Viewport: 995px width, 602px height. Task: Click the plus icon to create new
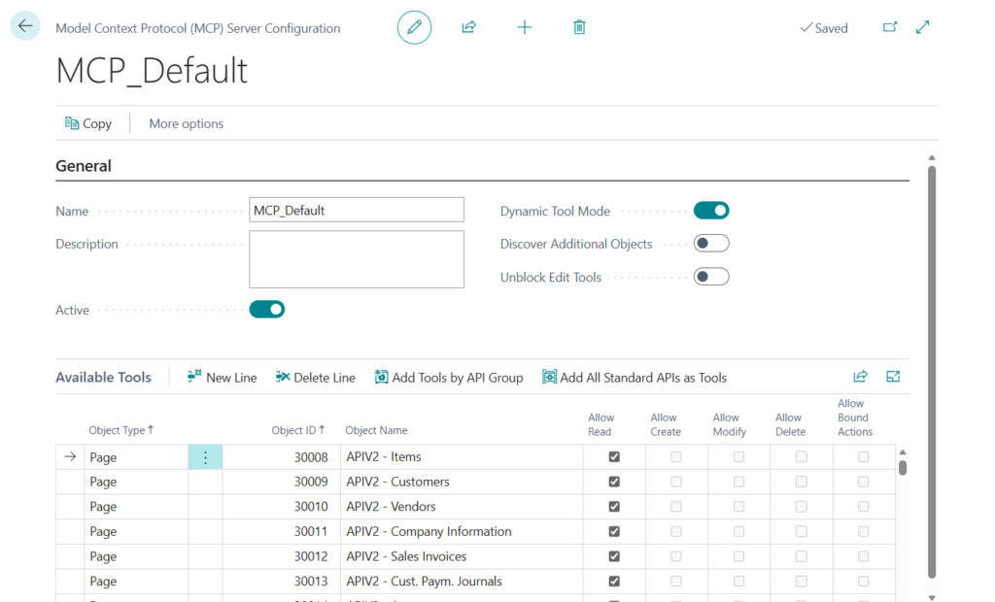(x=525, y=27)
